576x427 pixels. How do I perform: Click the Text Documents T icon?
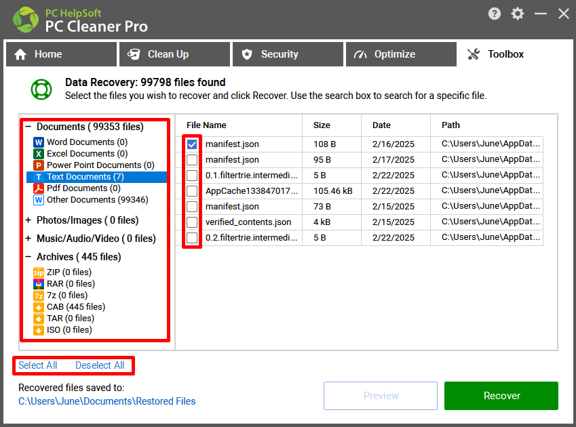(x=39, y=177)
